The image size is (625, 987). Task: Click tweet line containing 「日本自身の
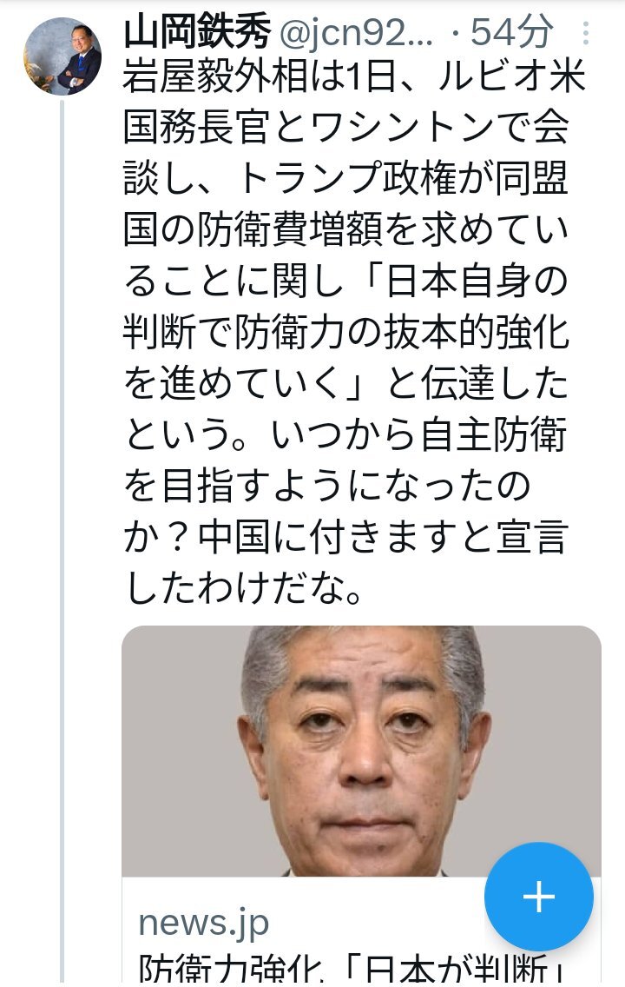coord(345,282)
